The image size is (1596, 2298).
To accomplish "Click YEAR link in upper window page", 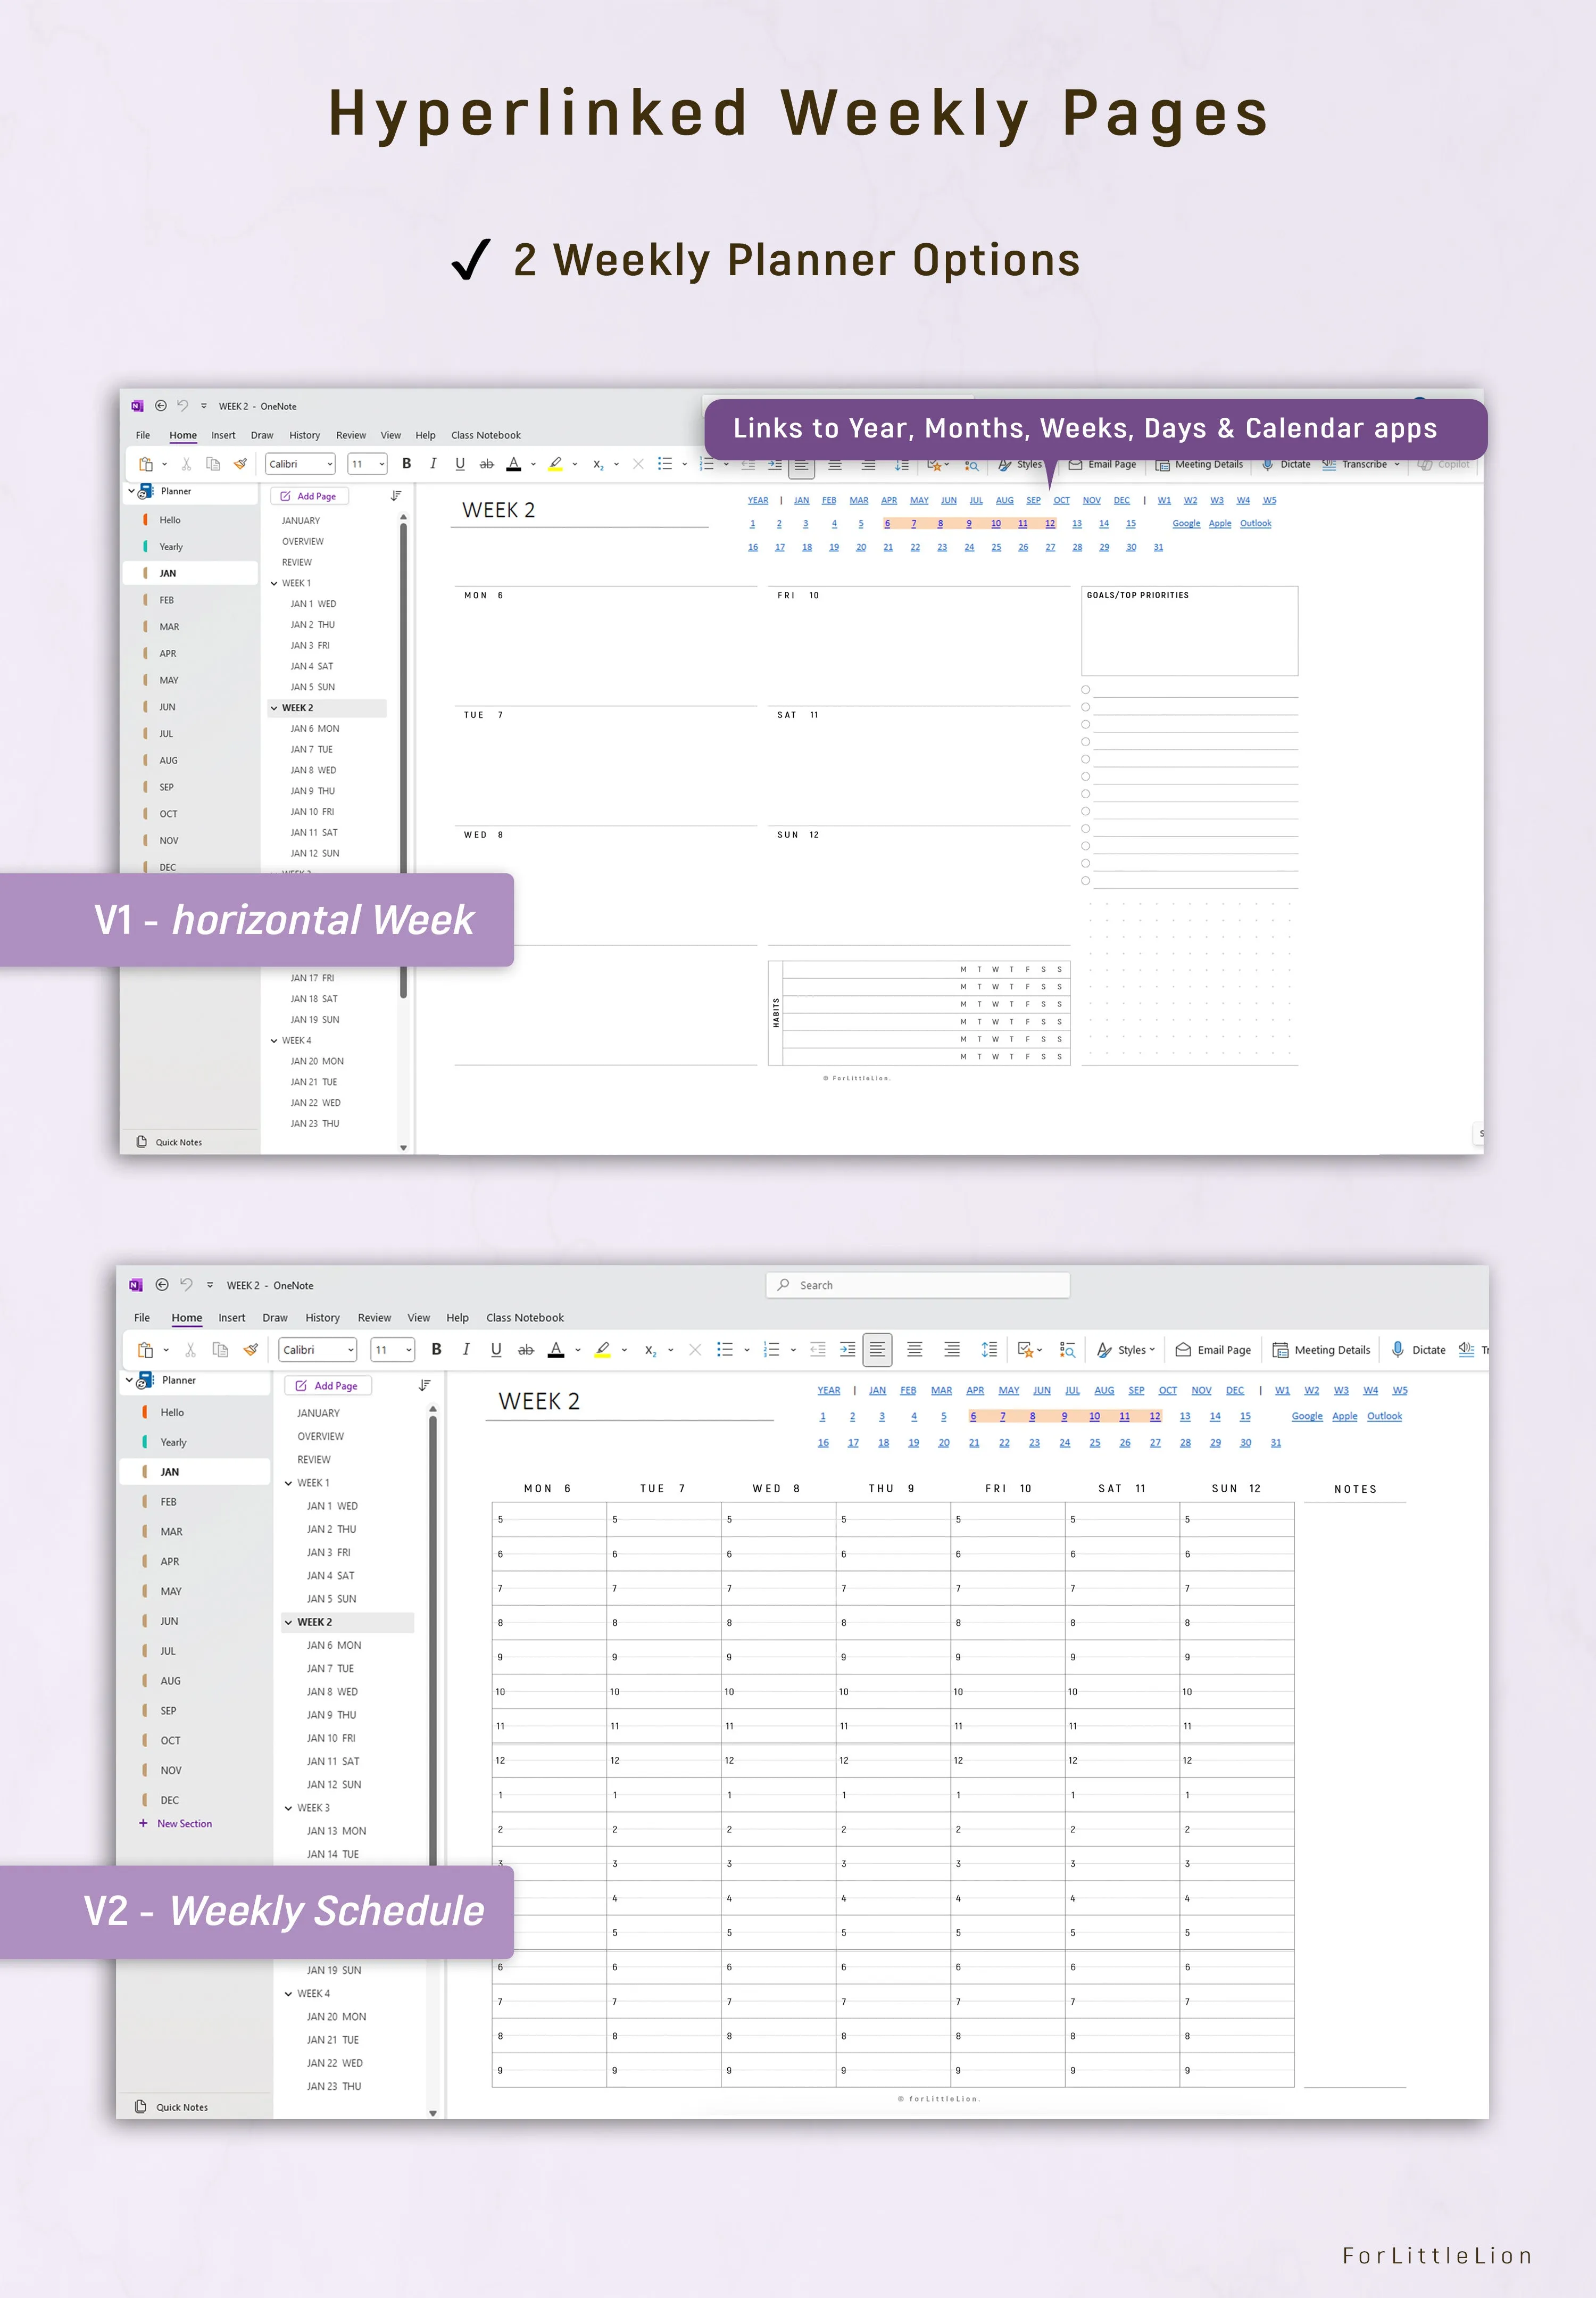I will [758, 500].
